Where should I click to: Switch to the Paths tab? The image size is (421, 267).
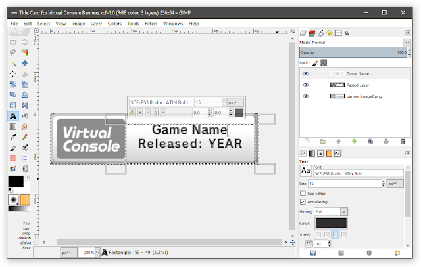[x=320, y=33]
